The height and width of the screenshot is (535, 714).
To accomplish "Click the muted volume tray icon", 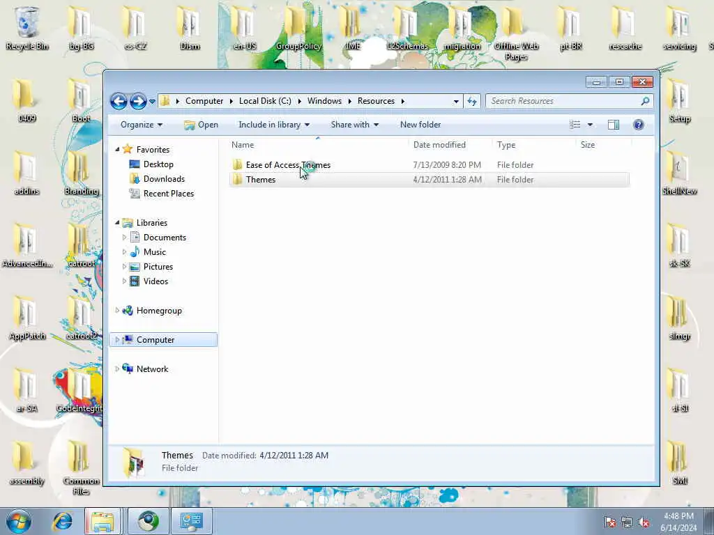I will tap(644, 522).
